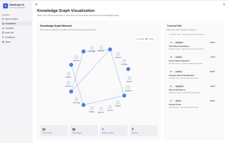The image size is (228, 143).
Task: Click the Compliance shield icon
Action: 3,37
